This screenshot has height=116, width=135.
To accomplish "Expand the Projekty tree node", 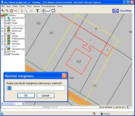I will click(2, 41).
